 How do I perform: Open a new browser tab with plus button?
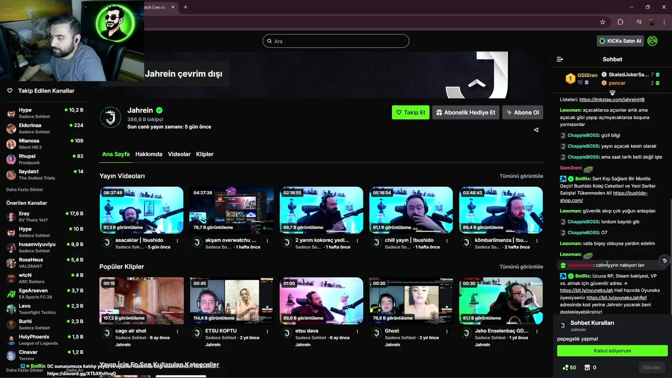[x=185, y=7]
